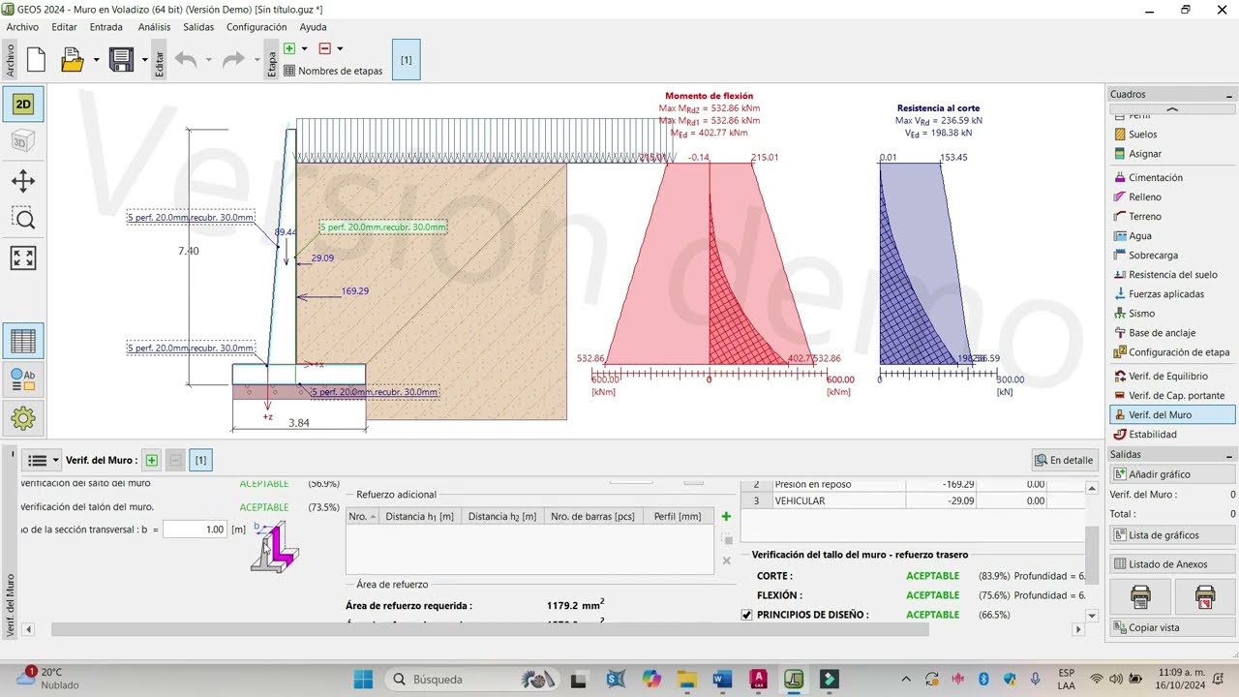Open Word from the Windows taskbar
The image size is (1239, 697).
[722, 680]
